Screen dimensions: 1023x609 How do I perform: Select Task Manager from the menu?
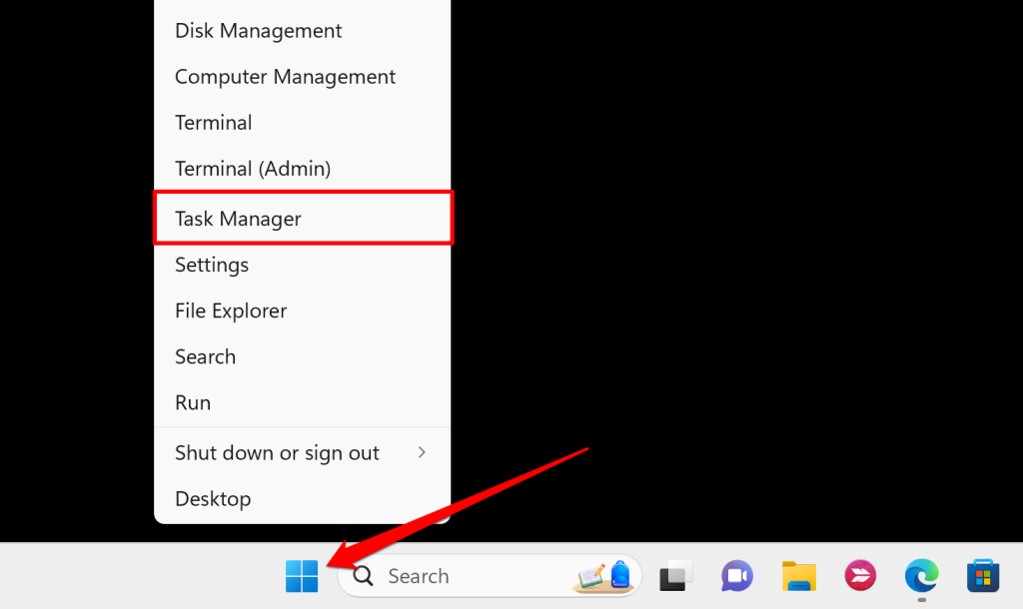[303, 219]
